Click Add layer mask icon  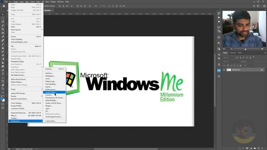(247, 148)
